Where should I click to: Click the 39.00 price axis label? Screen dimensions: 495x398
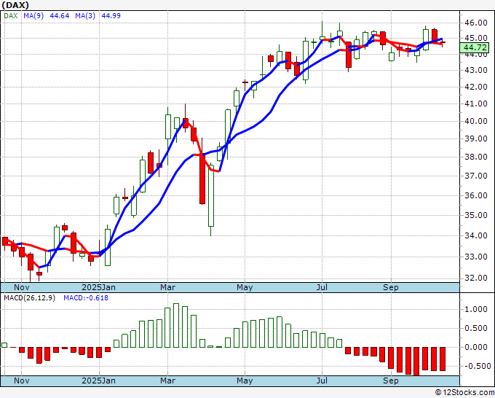(x=476, y=138)
